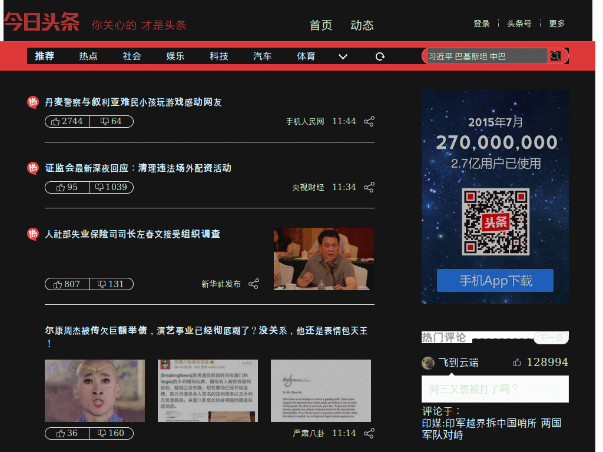Share the 丹麦警察 article via the share icon
Screen dimensions: 603x452
369,121
